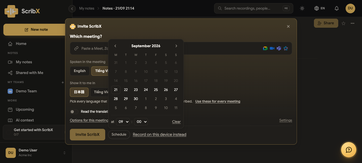Star this note as favorite

tap(343, 23)
